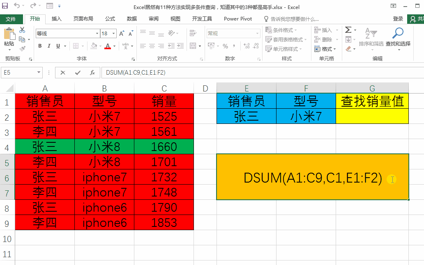The width and height of the screenshot is (424, 265).
Task: Click 登录 sign-in link
Action: [x=398, y=18]
